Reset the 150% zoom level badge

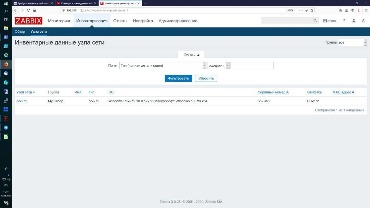[290, 10]
